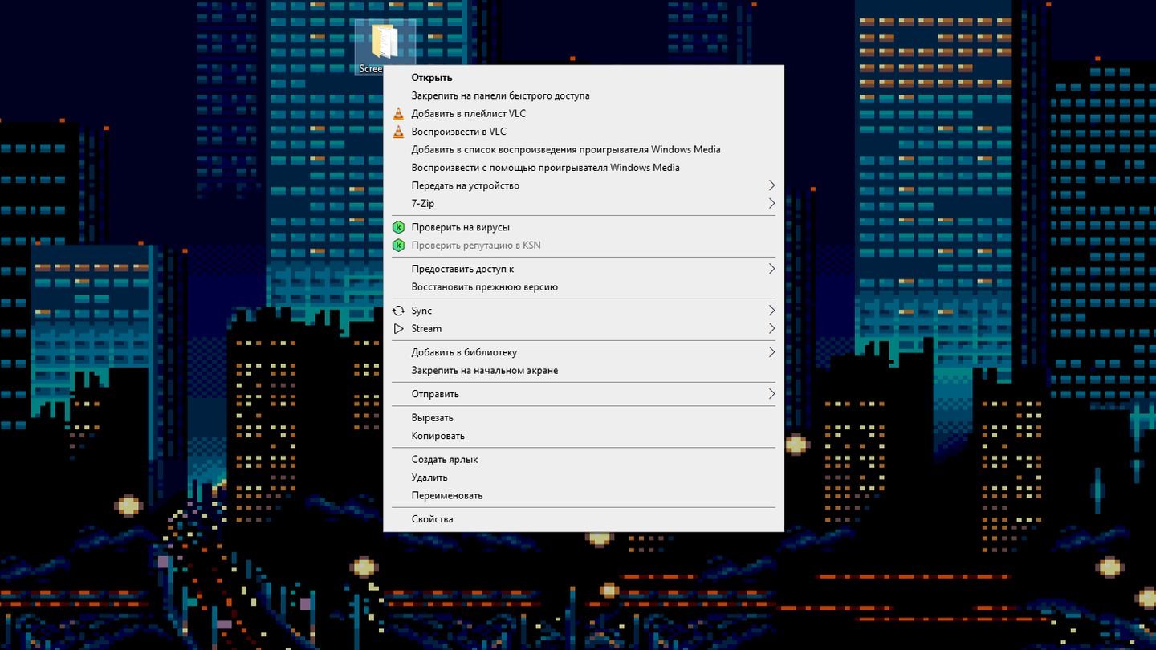Expand the Stream submenu arrow

pos(771,329)
